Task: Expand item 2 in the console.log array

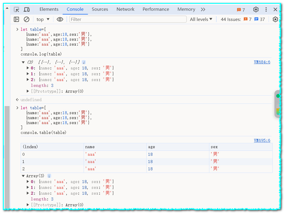Action: click(x=28, y=80)
